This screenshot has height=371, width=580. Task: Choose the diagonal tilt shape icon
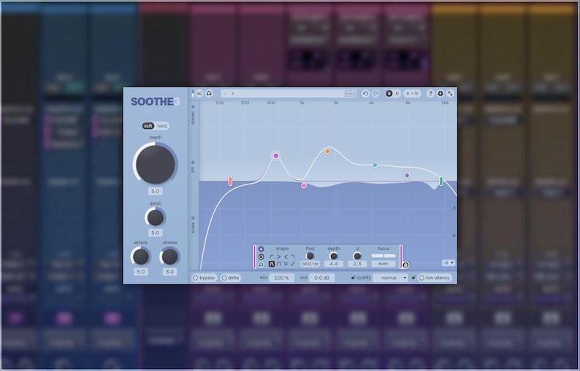(293, 264)
